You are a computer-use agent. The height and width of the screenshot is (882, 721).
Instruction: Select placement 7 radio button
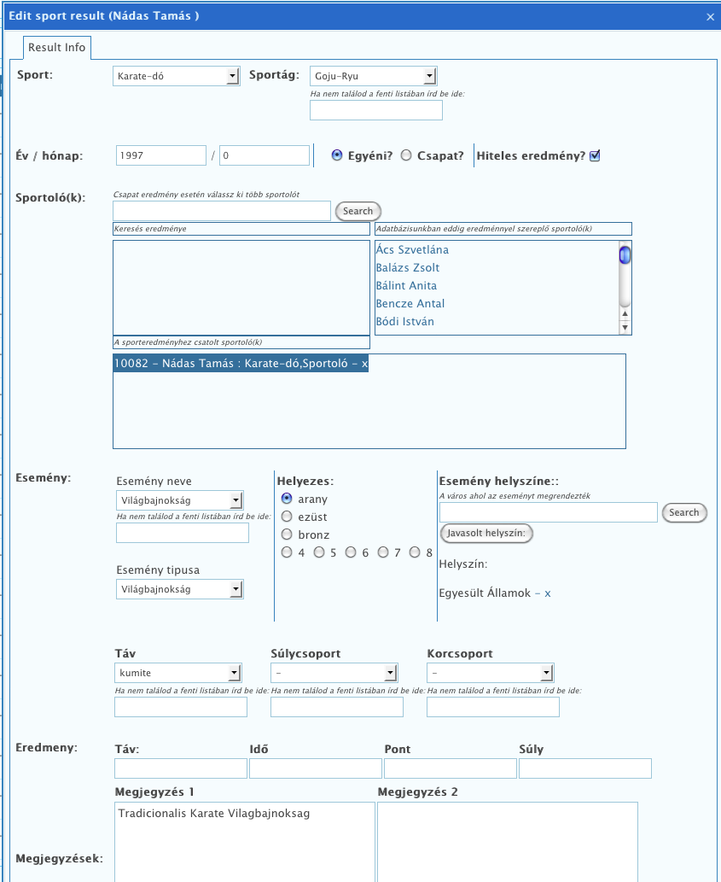383,552
